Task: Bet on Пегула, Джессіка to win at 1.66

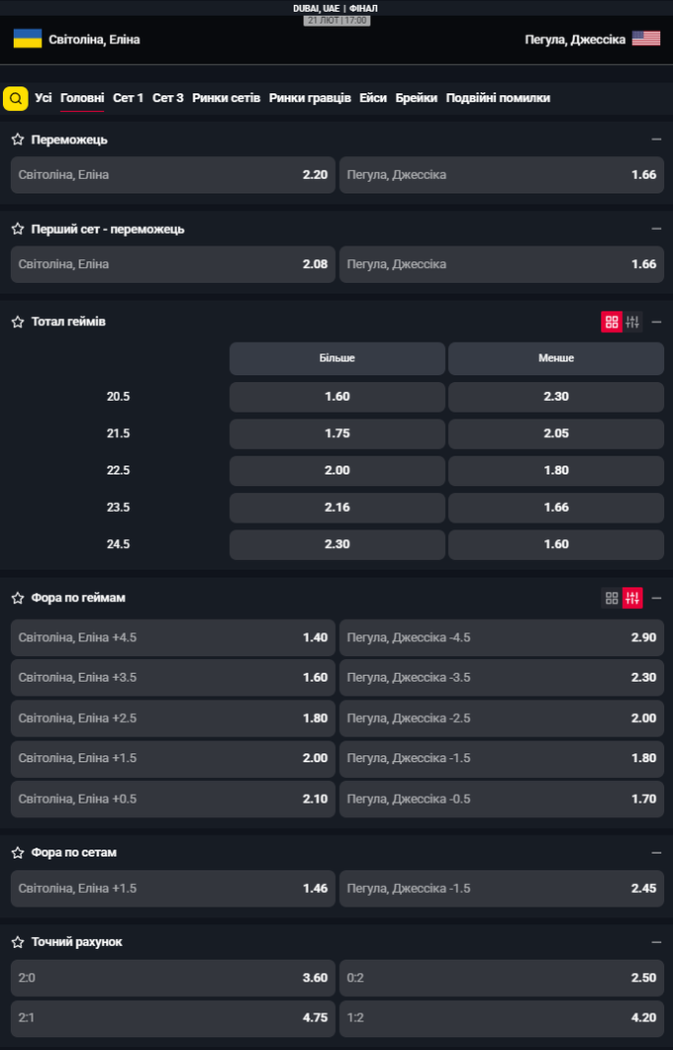Action: point(502,175)
